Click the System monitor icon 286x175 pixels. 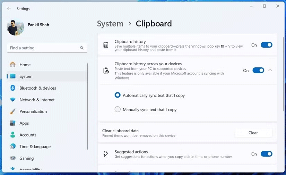(x=12, y=76)
